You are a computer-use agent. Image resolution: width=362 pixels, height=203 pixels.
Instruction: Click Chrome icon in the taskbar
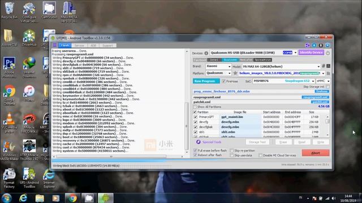[x=72, y=198]
